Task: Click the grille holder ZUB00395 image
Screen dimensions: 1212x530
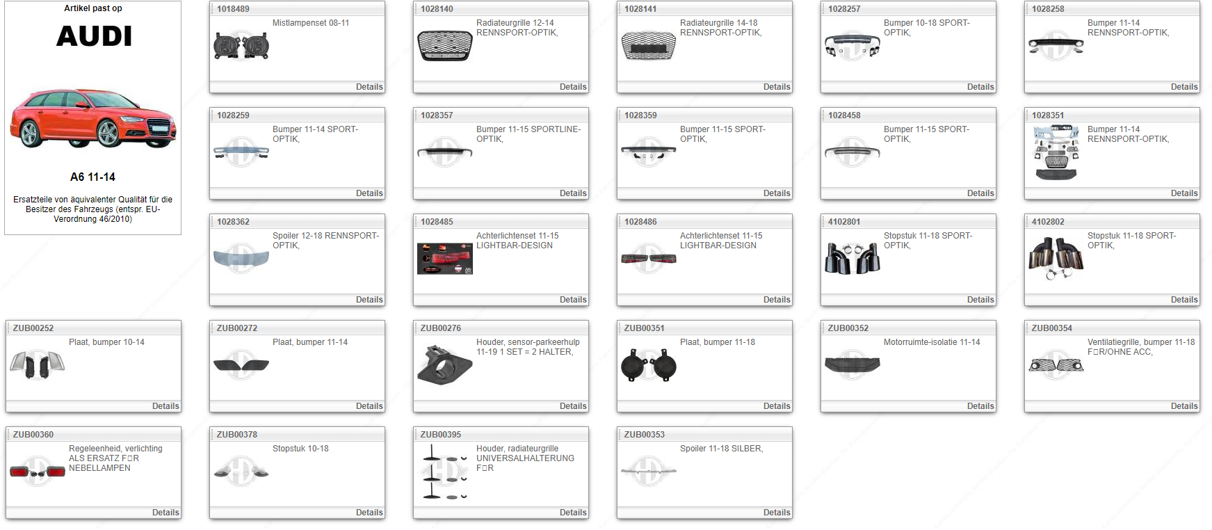Action: coord(444,472)
